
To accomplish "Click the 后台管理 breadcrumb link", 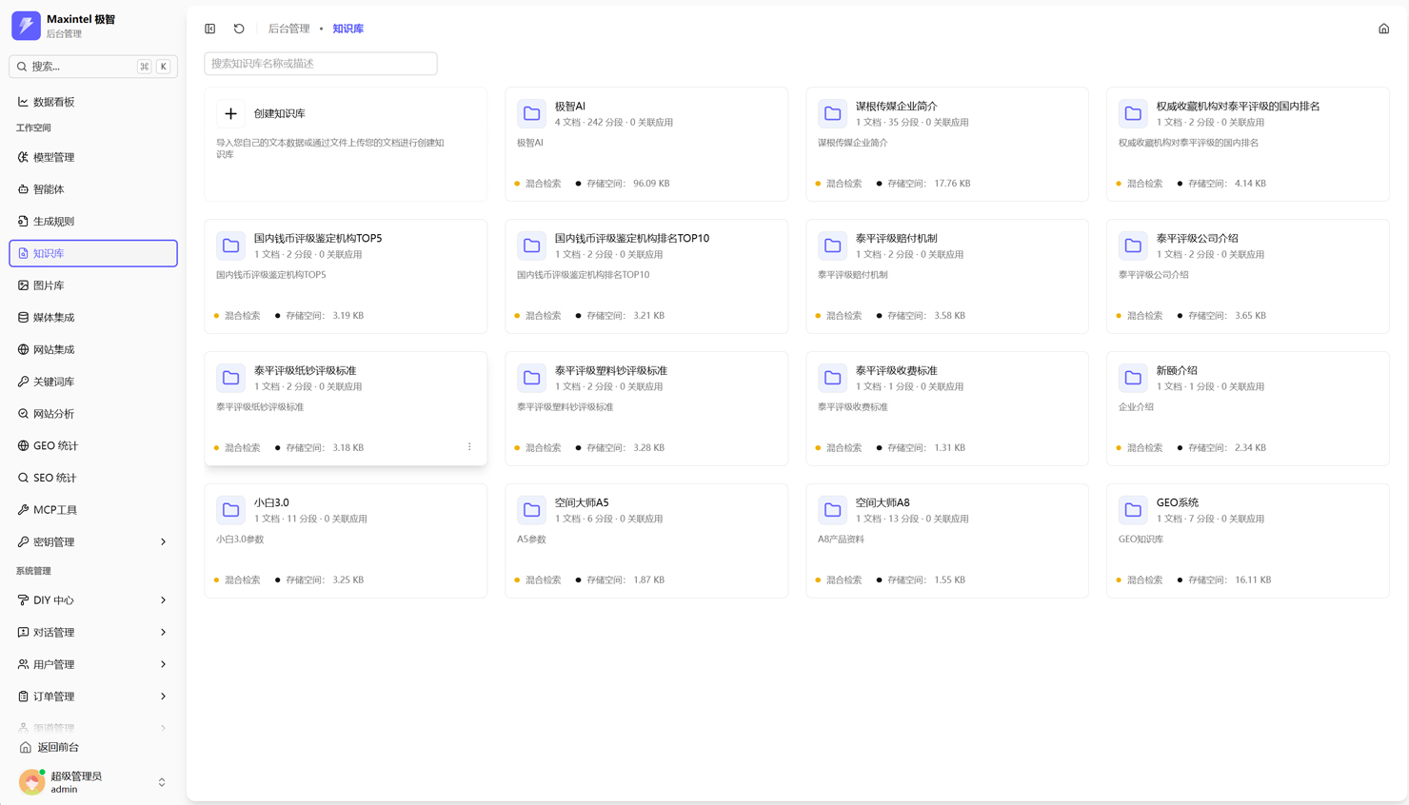I will click(288, 29).
